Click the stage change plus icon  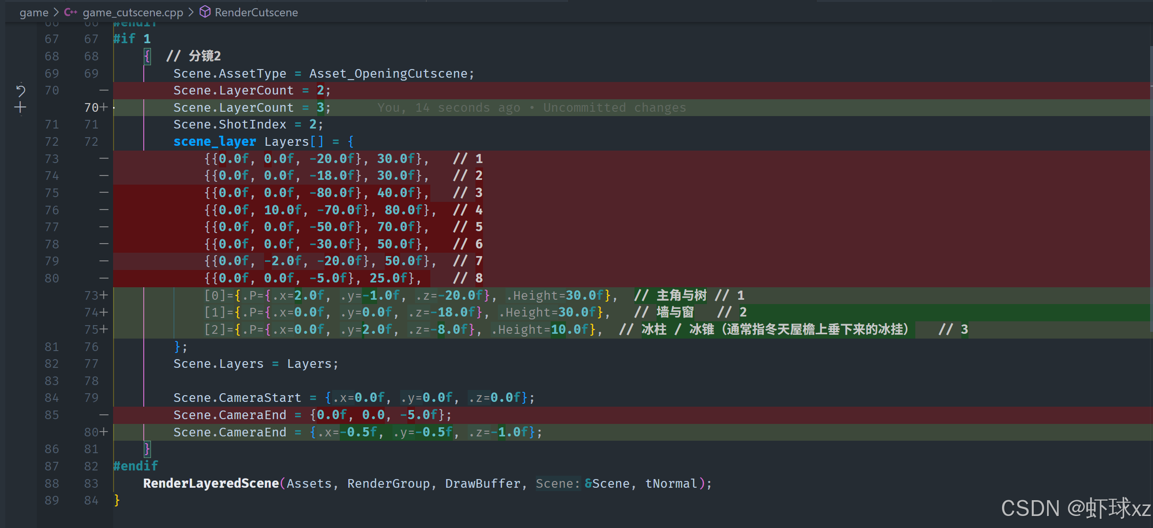20,107
